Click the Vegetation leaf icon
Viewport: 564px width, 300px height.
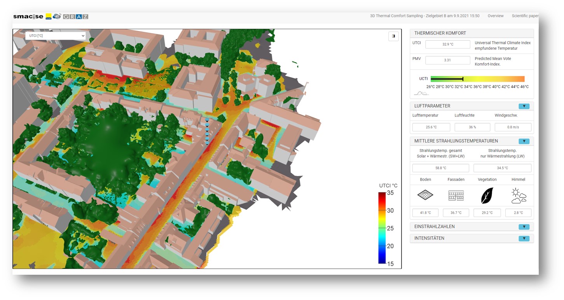(487, 195)
